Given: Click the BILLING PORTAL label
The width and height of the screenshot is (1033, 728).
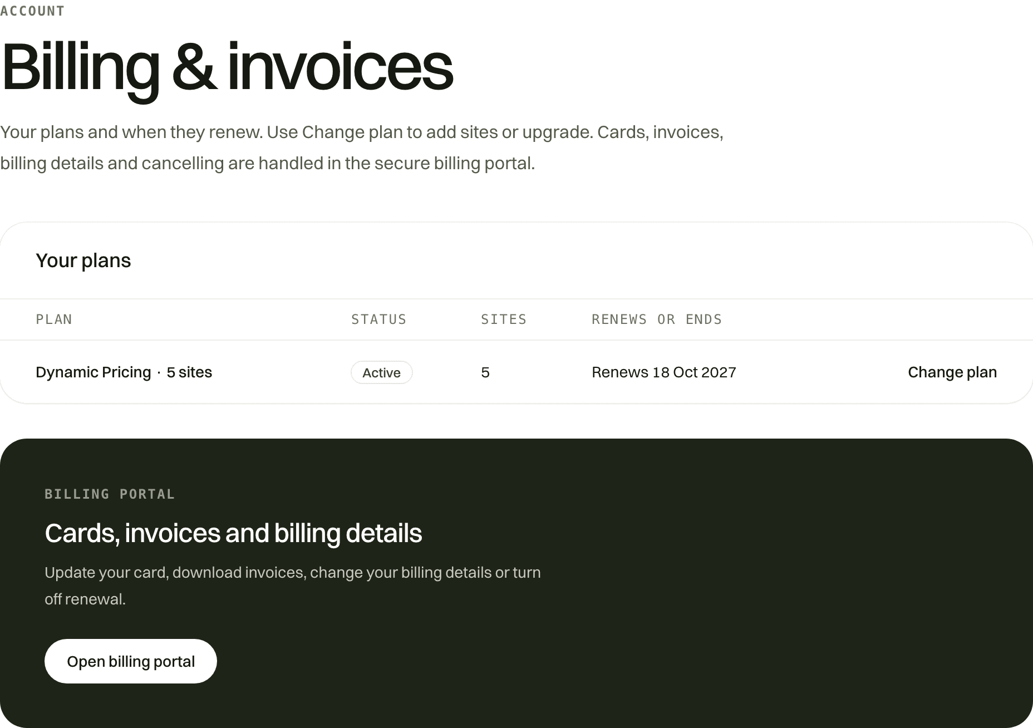Looking at the screenshot, I should click(110, 494).
